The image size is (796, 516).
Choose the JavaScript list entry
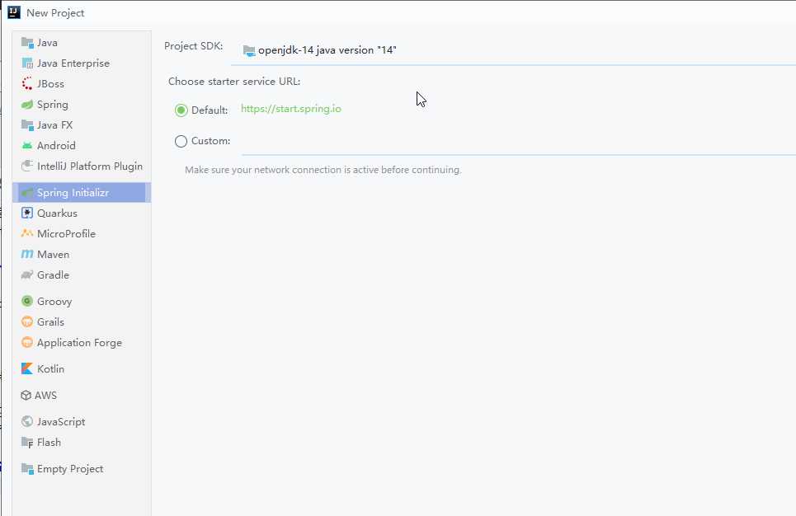coord(82,422)
